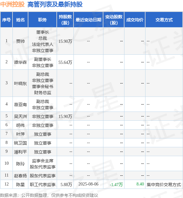The width and height of the screenshot is (183, 198).
Task: Click the name 吴天洲
Action: (20, 116)
